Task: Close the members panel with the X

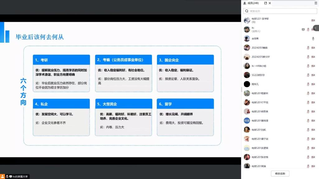Action: coord(270,3)
